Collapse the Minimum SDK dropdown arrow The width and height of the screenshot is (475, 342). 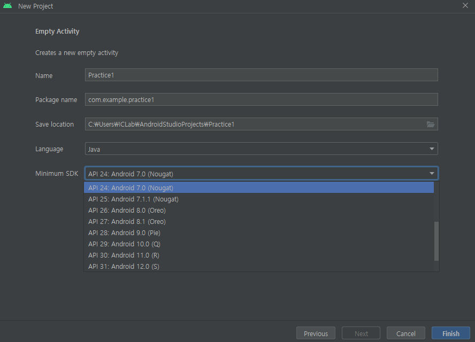[x=432, y=174]
